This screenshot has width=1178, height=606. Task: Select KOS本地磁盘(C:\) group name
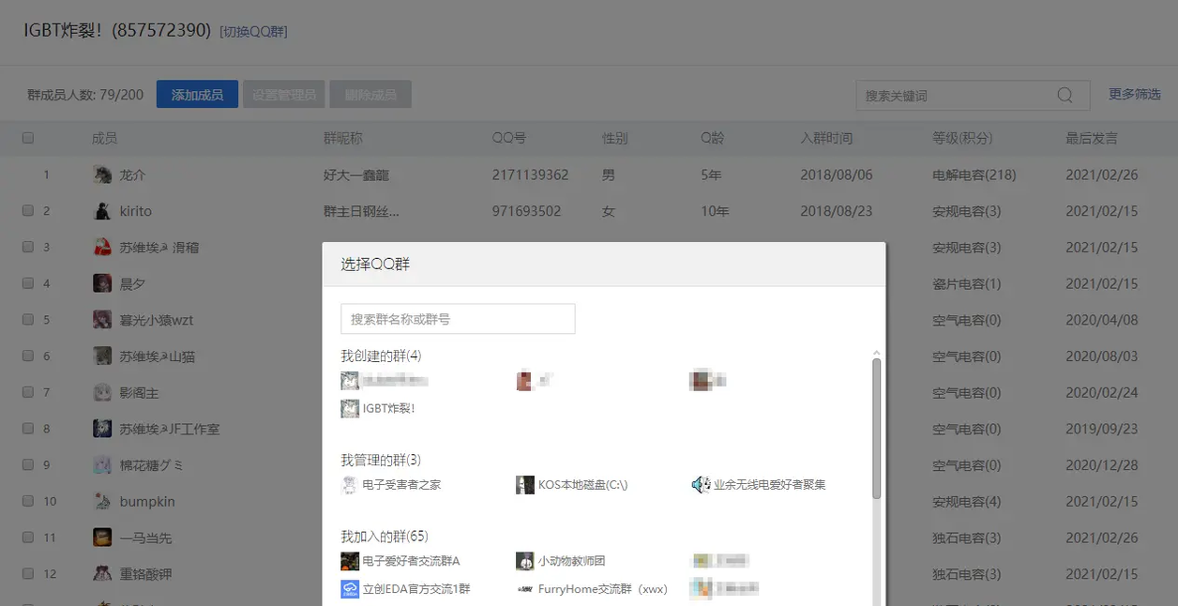click(x=582, y=485)
